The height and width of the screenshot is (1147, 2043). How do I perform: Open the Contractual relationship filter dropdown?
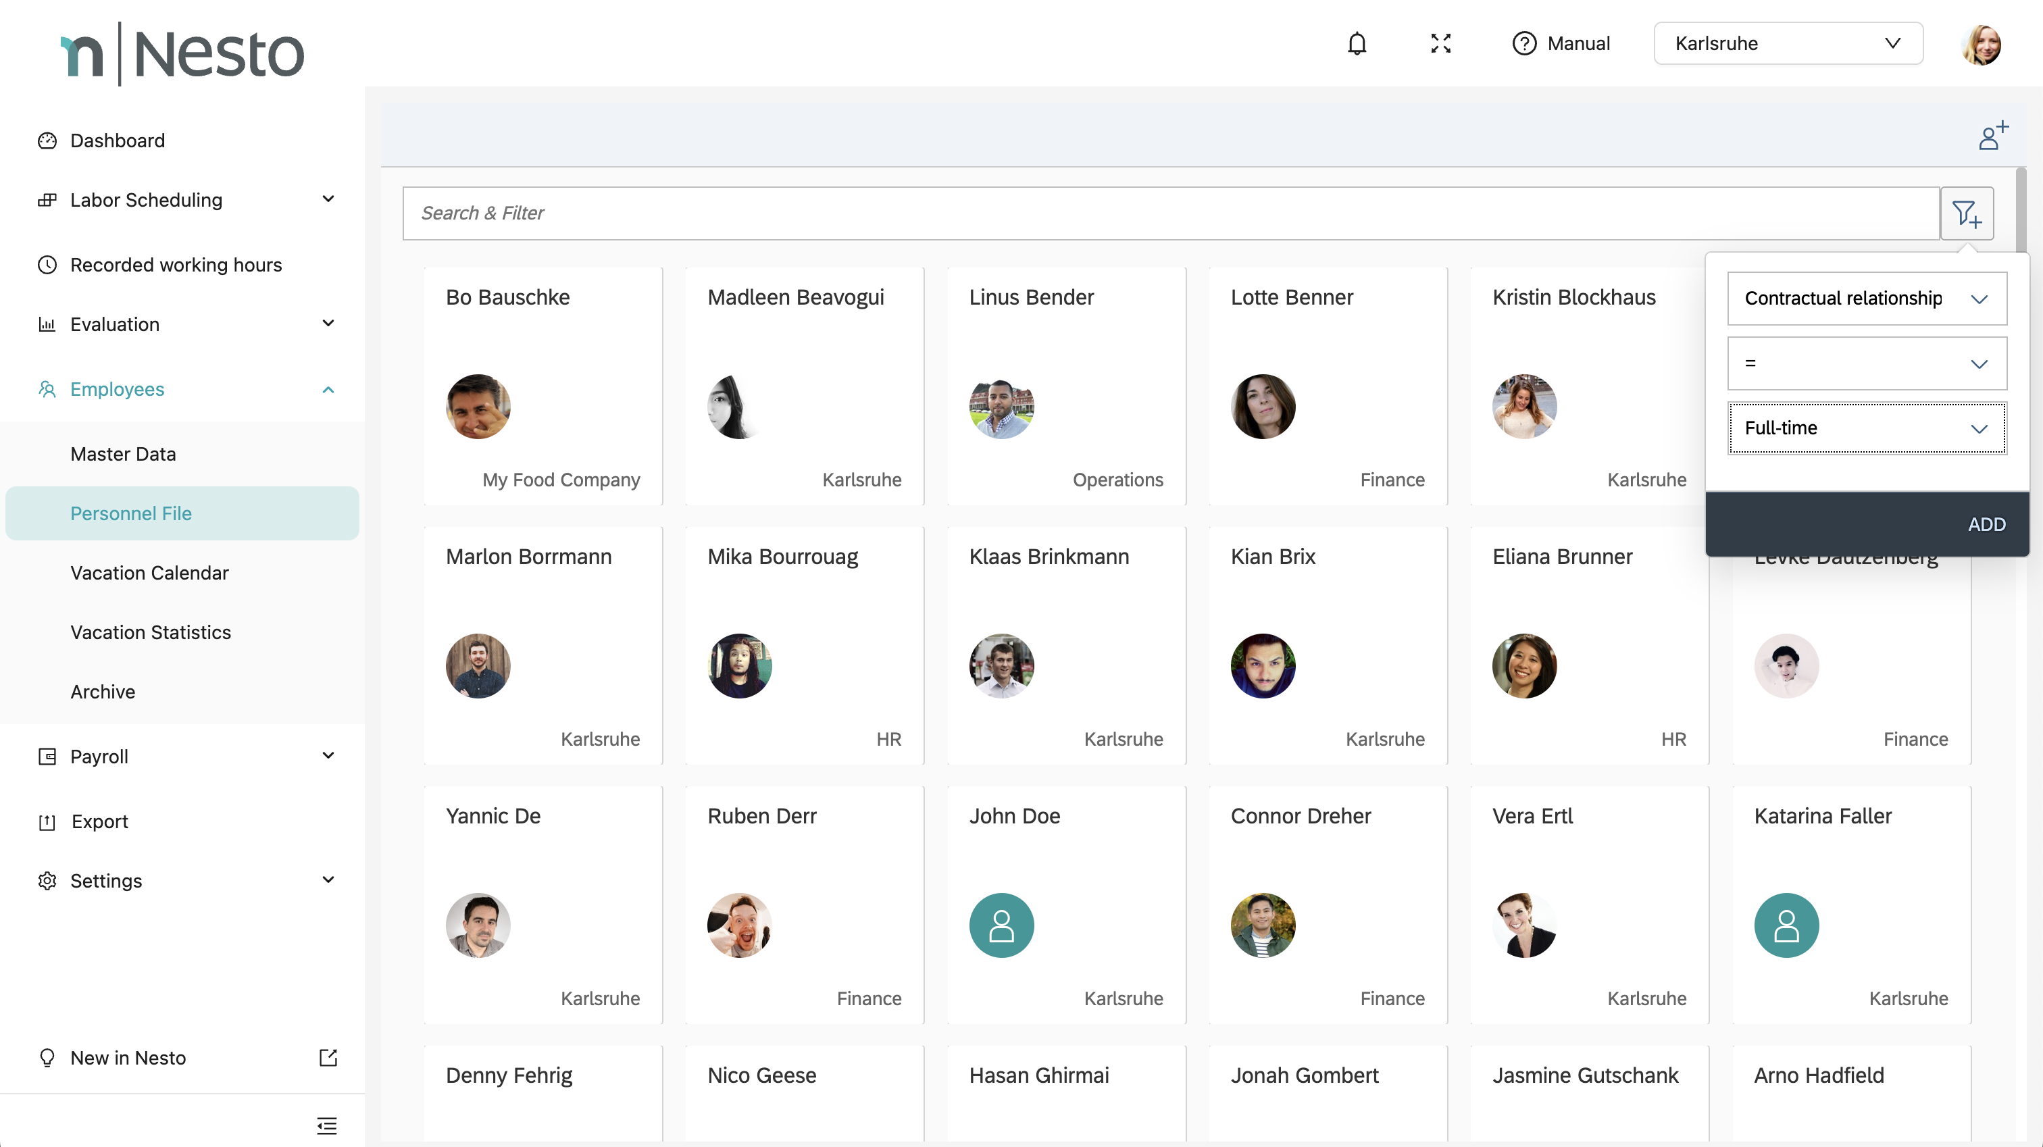click(x=1866, y=299)
